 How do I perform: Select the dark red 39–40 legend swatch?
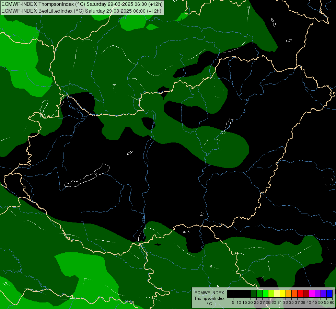click(306, 294)
